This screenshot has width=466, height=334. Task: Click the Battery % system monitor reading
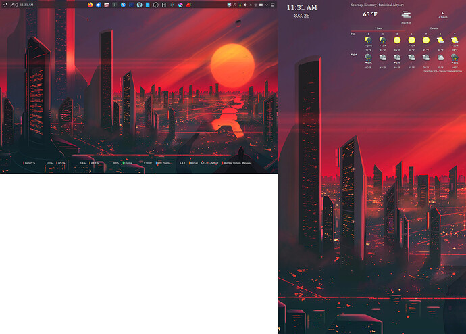point(29,163)
